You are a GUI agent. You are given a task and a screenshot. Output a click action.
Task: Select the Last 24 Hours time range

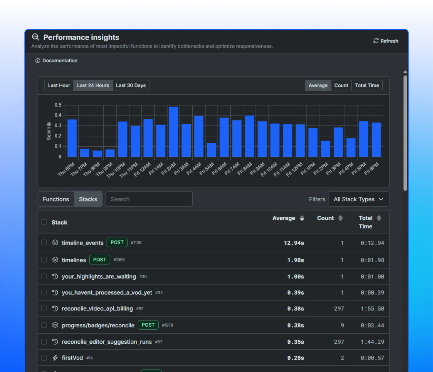tap(93, 85)
